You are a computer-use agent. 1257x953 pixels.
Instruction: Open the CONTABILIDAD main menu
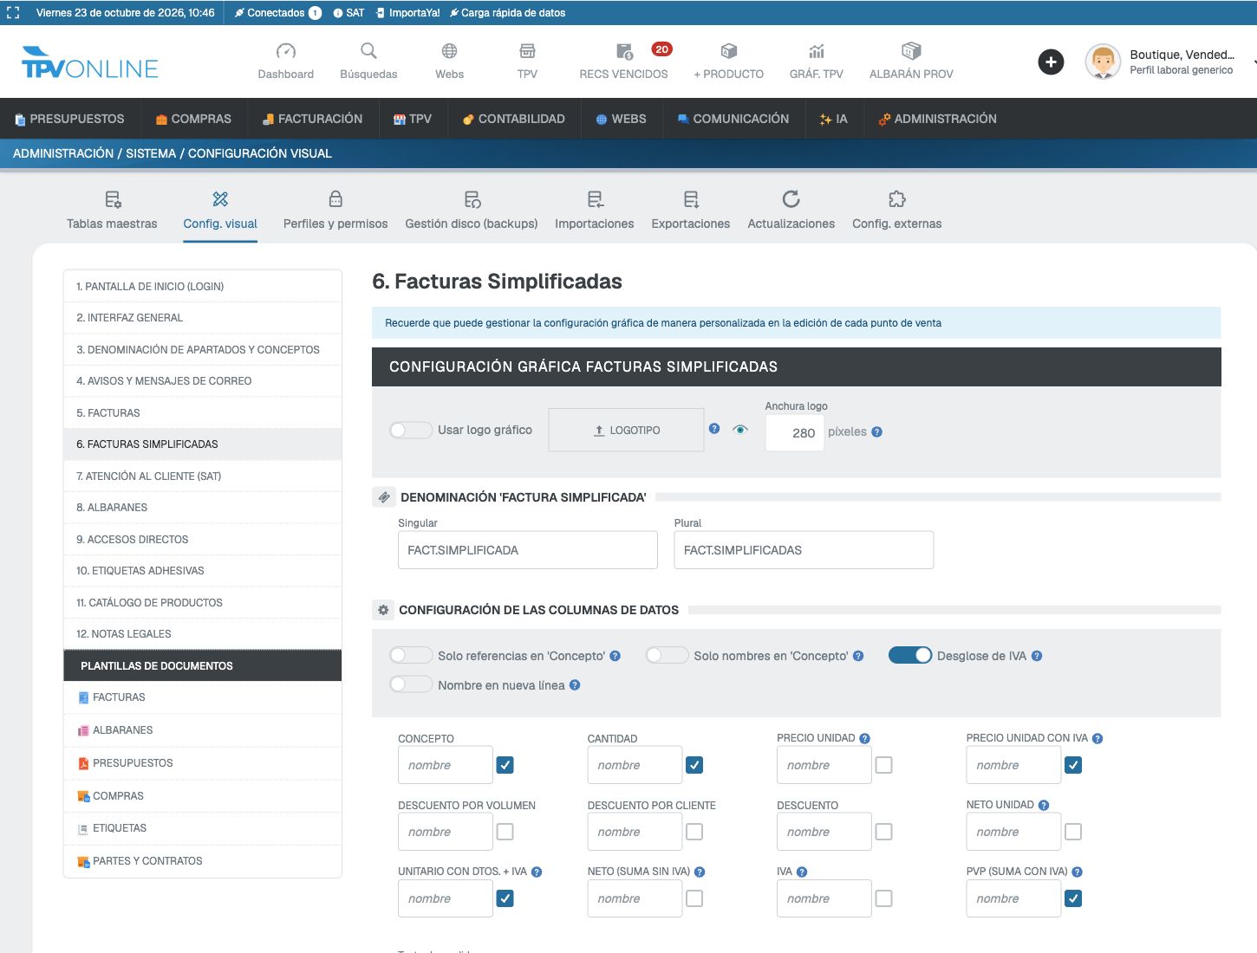click(x=514, y=119)
